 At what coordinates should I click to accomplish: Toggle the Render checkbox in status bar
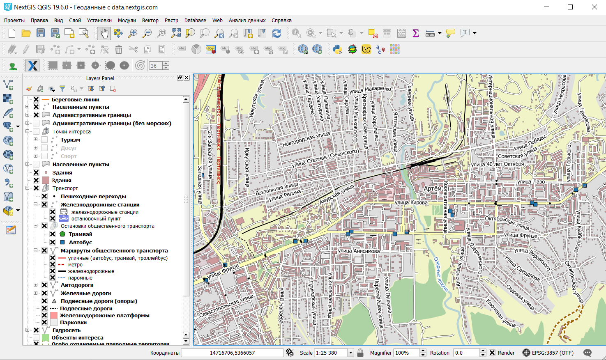(x=492, y=353)
